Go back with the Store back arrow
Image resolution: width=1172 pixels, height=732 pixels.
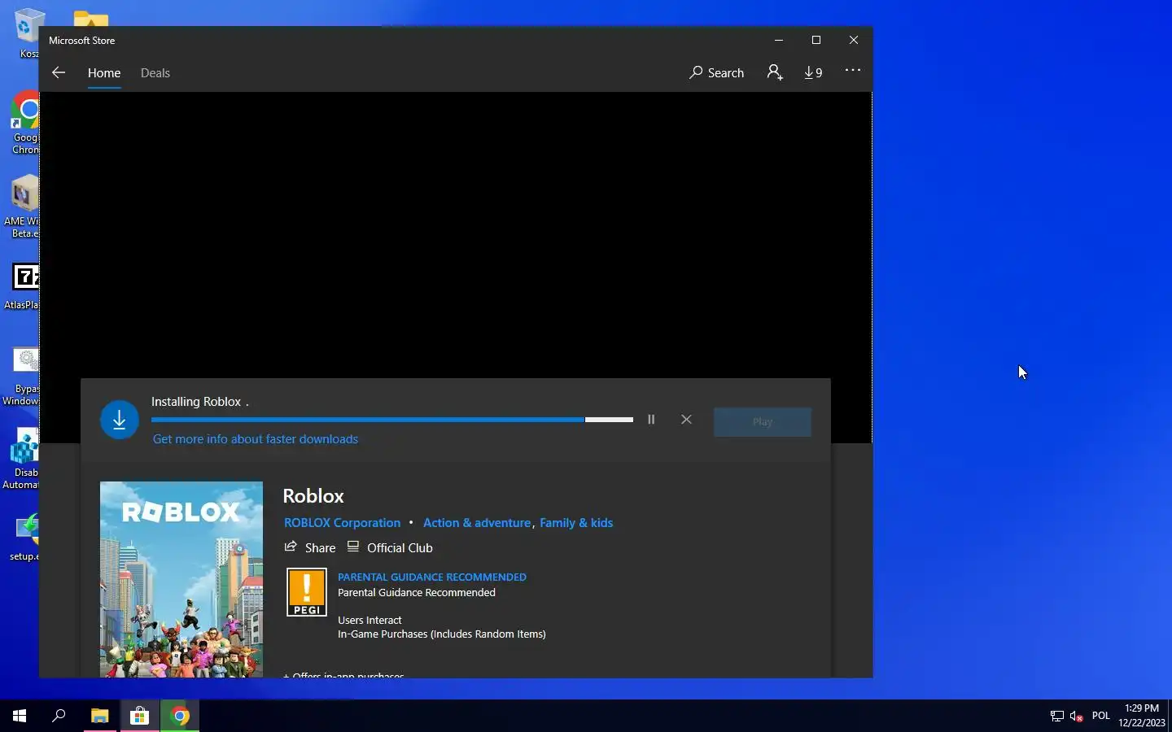[58, 72]
